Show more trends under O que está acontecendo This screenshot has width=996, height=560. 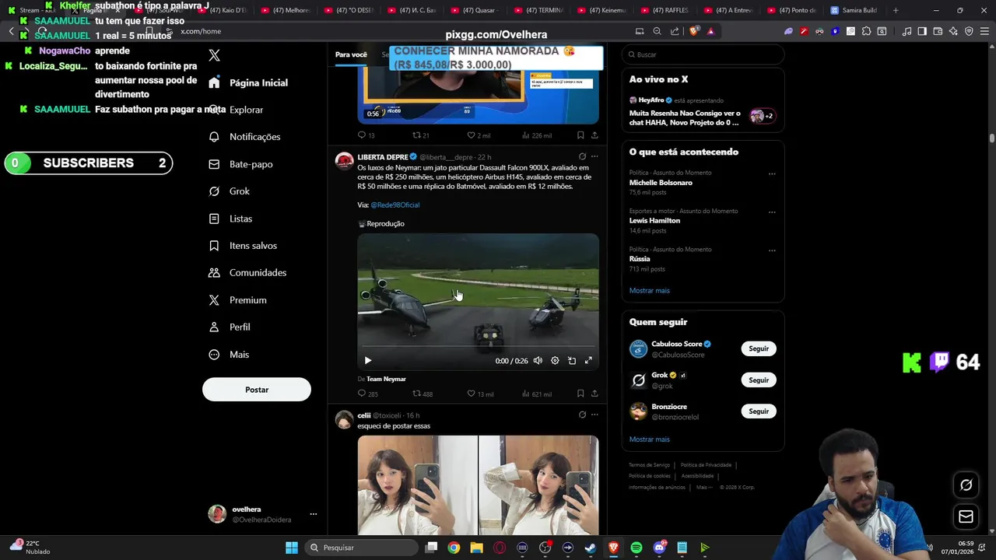(x=650, y=291)
